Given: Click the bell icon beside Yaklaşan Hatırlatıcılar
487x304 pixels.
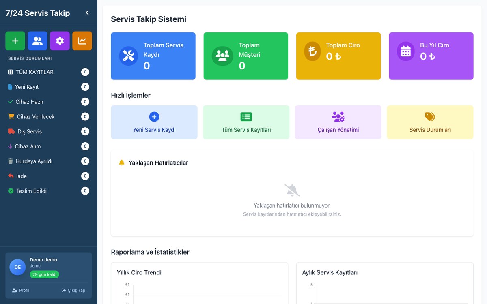Looking at the screenshot, I should pos(122,163).
